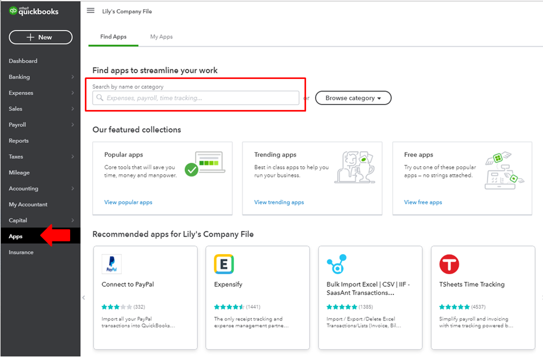The height and width of the screenshot is (357, 543).
Task: Open the Bulk Import Excel app title
Action: (368, 288)
